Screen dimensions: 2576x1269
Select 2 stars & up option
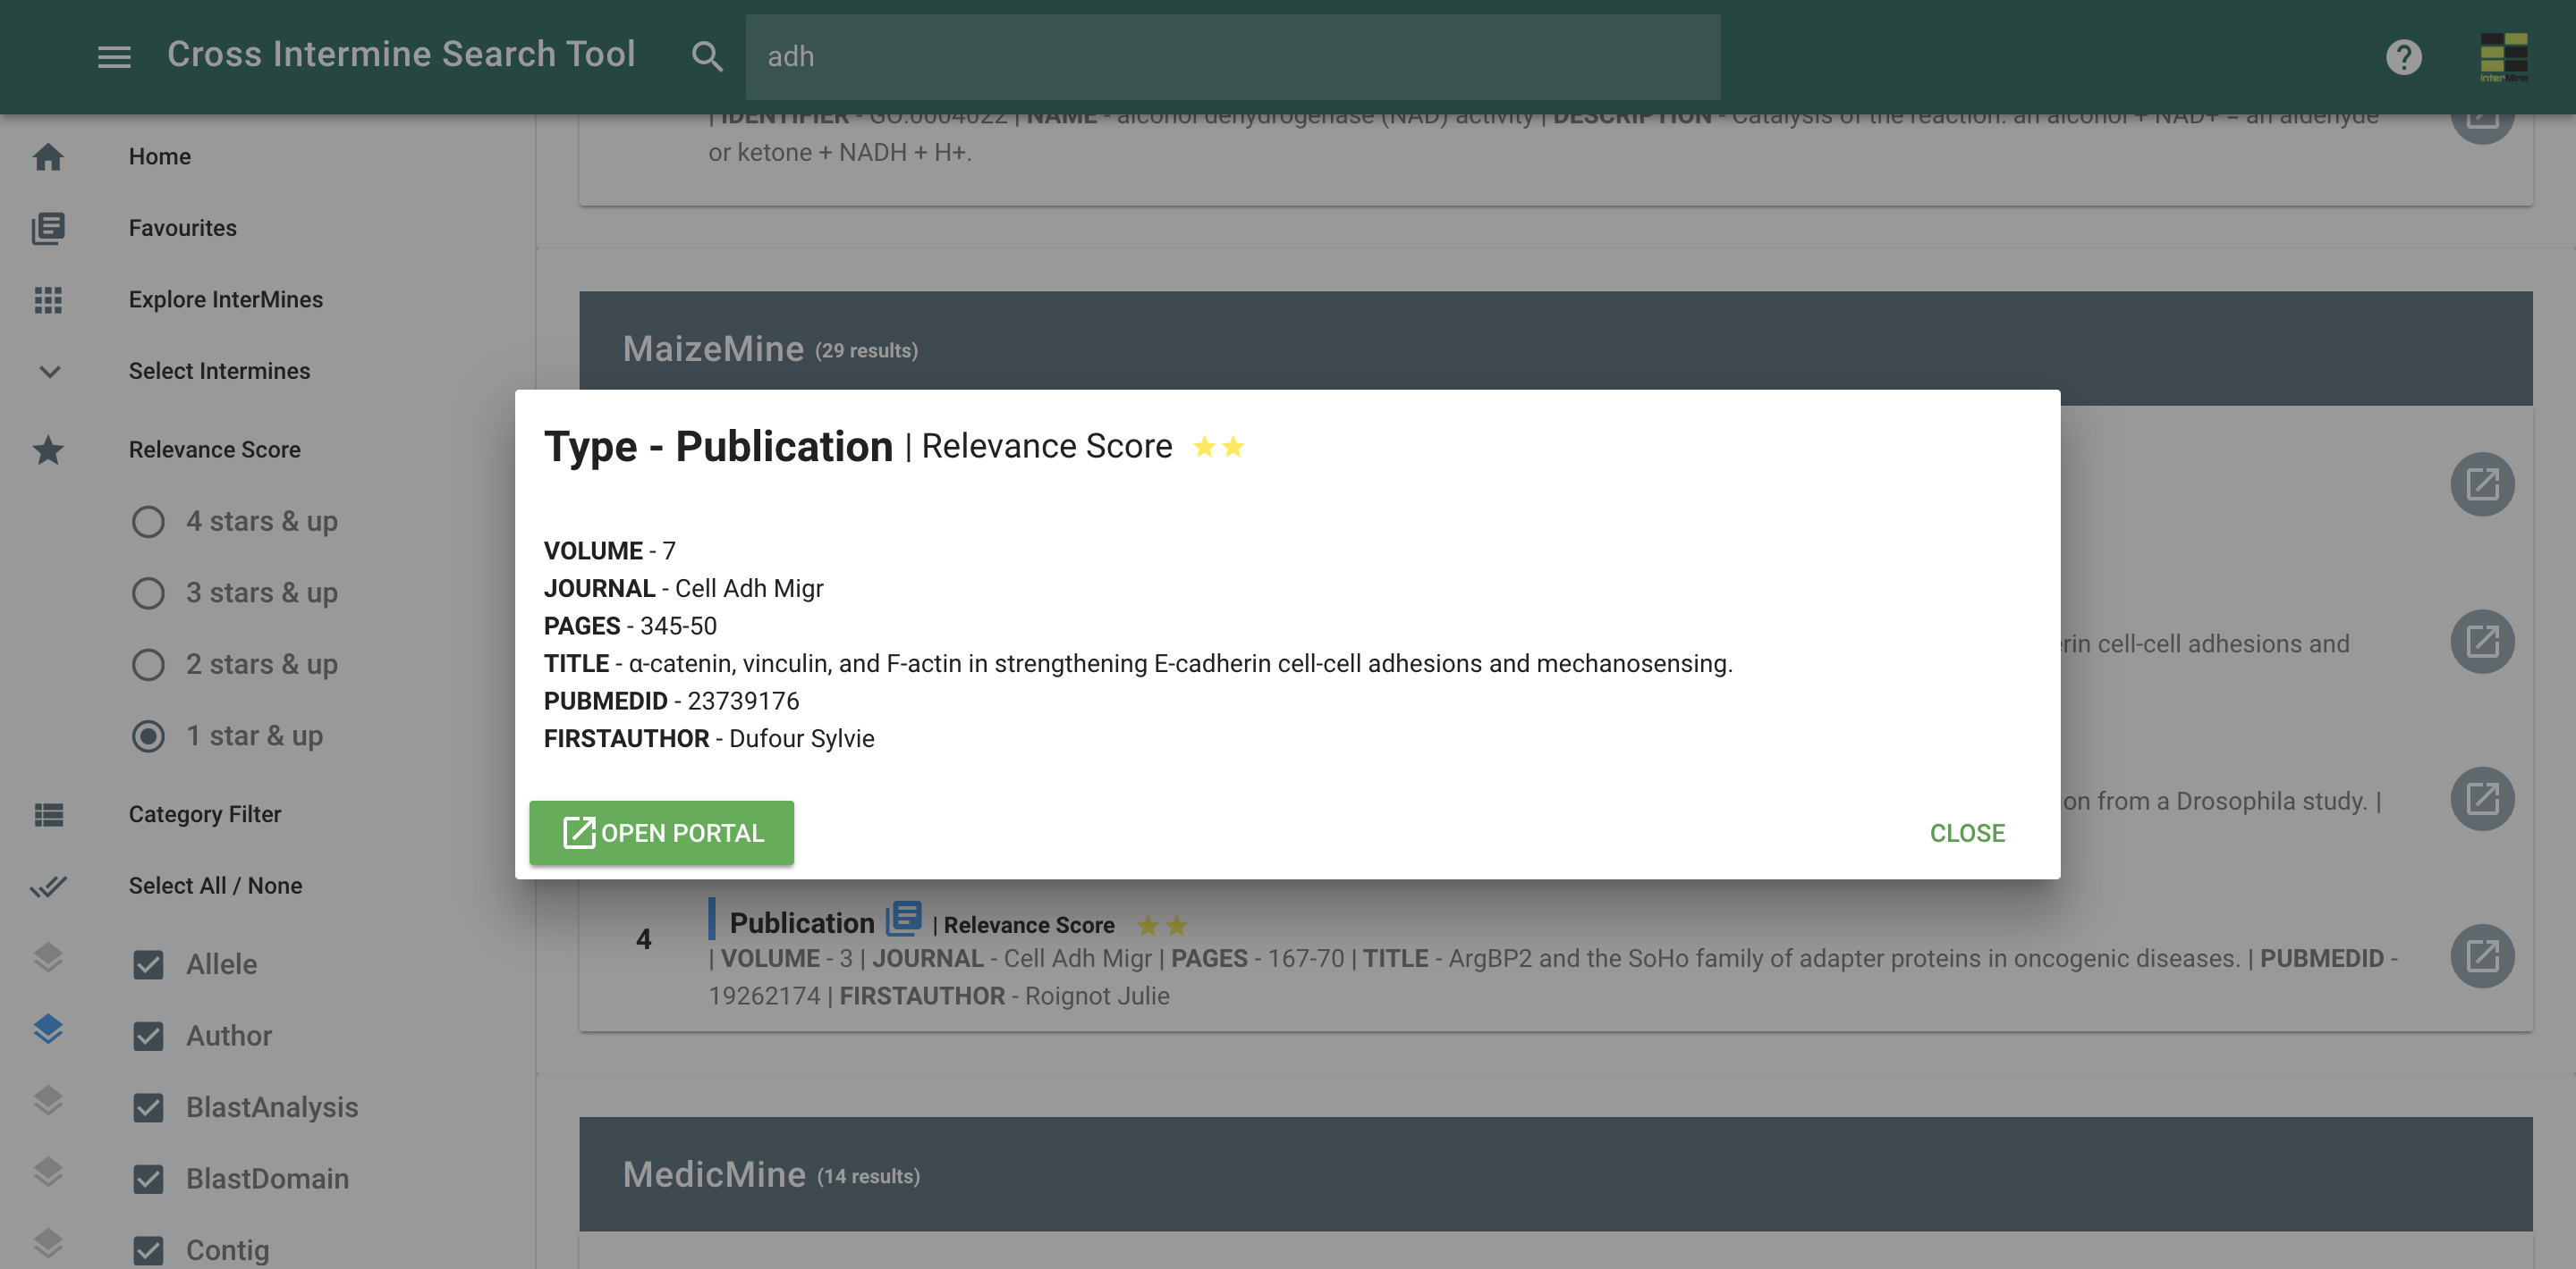(x=148, y=665)
